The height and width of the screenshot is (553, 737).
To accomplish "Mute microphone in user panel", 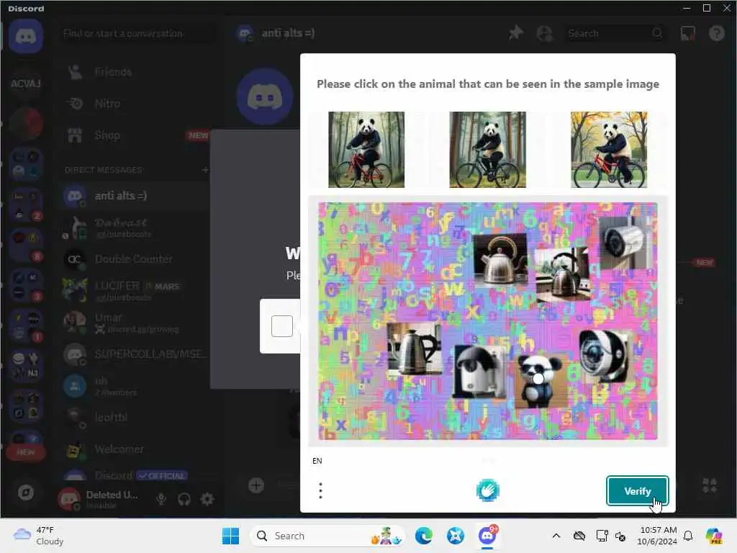I will 161,498.
